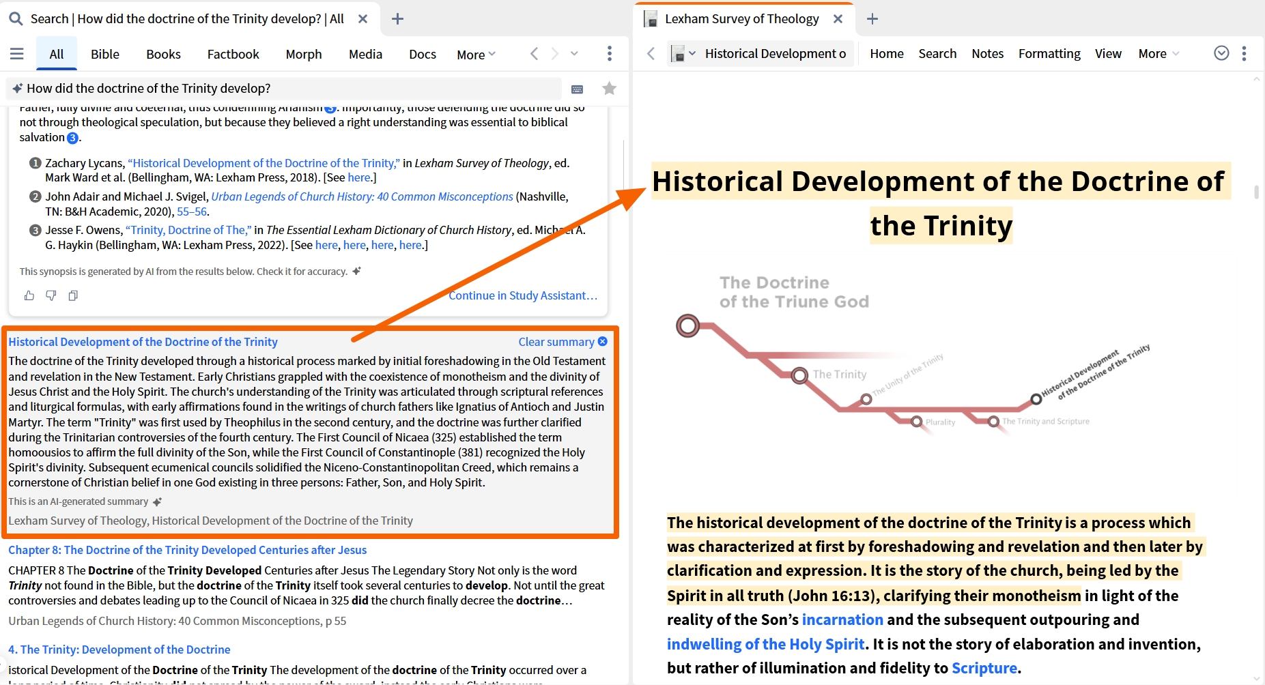1265x685 pixels.
Task: Click the Unity of the Trinity roadmap node
Action: click(866, 398)
